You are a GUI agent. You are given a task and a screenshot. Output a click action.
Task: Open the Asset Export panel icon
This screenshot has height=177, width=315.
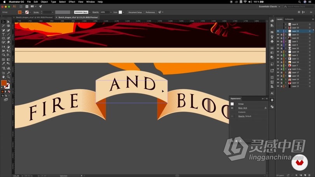[x=272, y=71]
